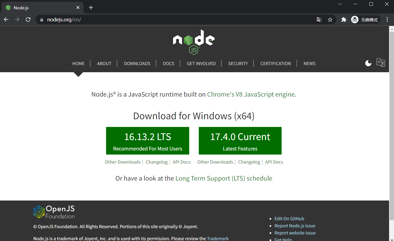This screenshot has width=394, height=241.
Task: Download the 16.13.2 LTS version
Action: tap(148, 141)
